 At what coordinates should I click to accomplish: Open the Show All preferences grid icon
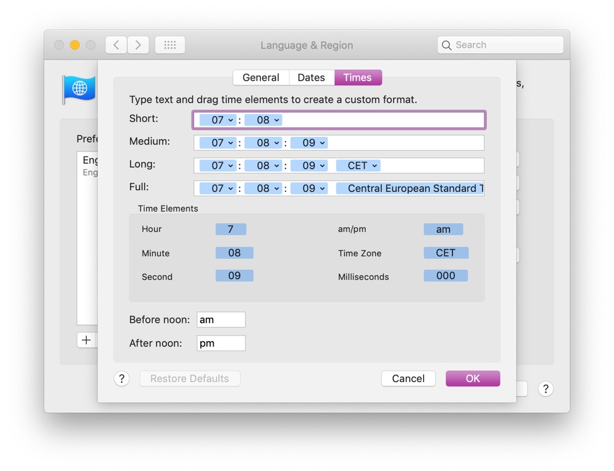[169, 44]
